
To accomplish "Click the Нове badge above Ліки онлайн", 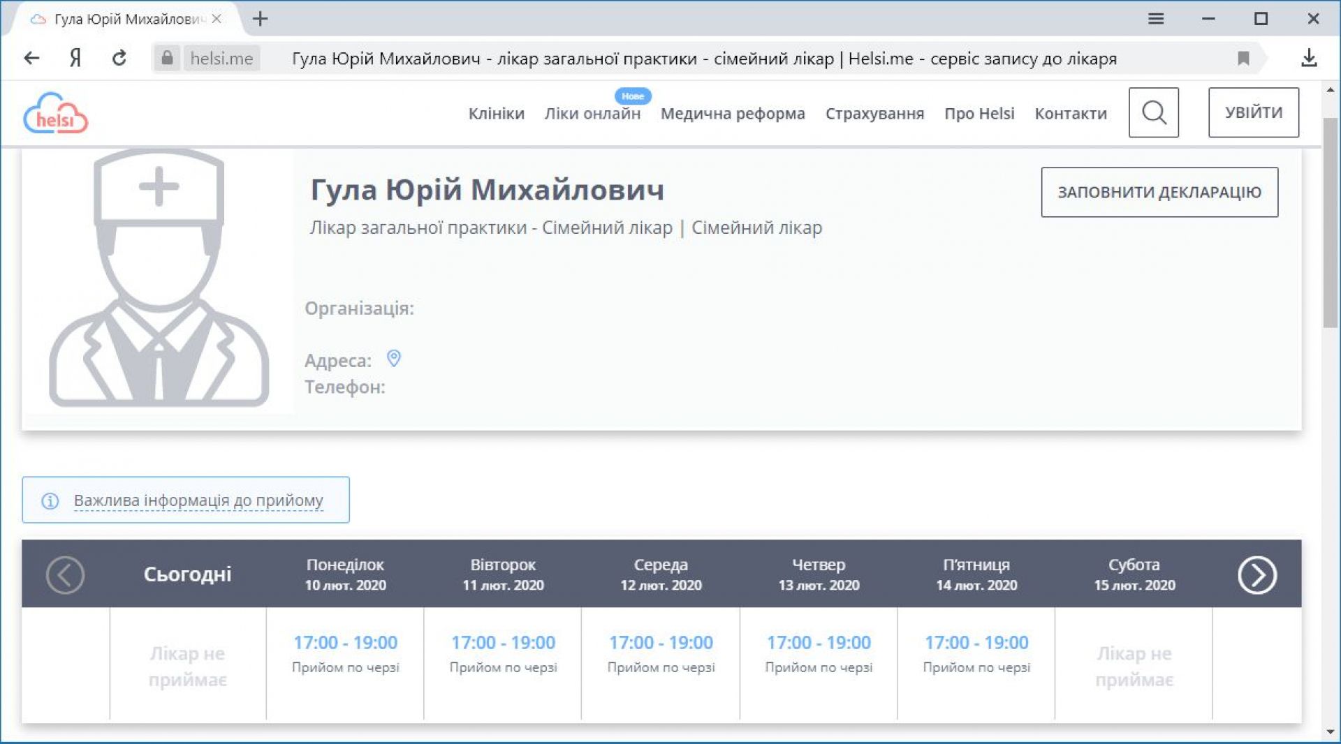I will (x=633, y=96).
